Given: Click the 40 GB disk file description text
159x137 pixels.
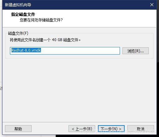Looking at the screenshot, I should coord(45,40).
